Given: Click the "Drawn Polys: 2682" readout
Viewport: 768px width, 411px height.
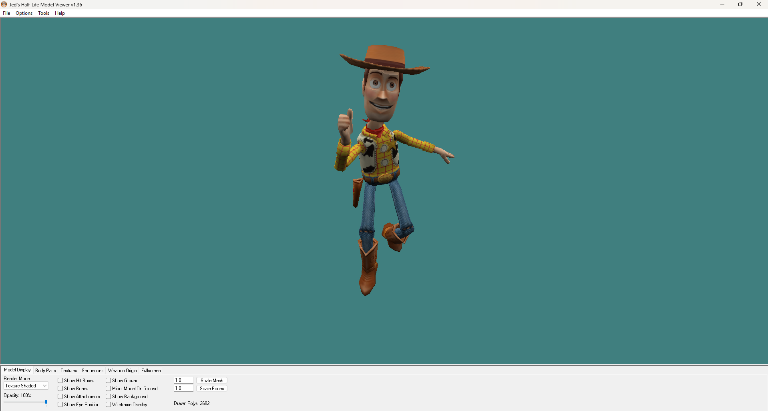Looking at the screenshot, I should tap(192, 403).
